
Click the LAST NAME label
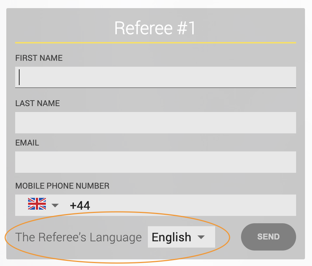[x=38, y=104]
